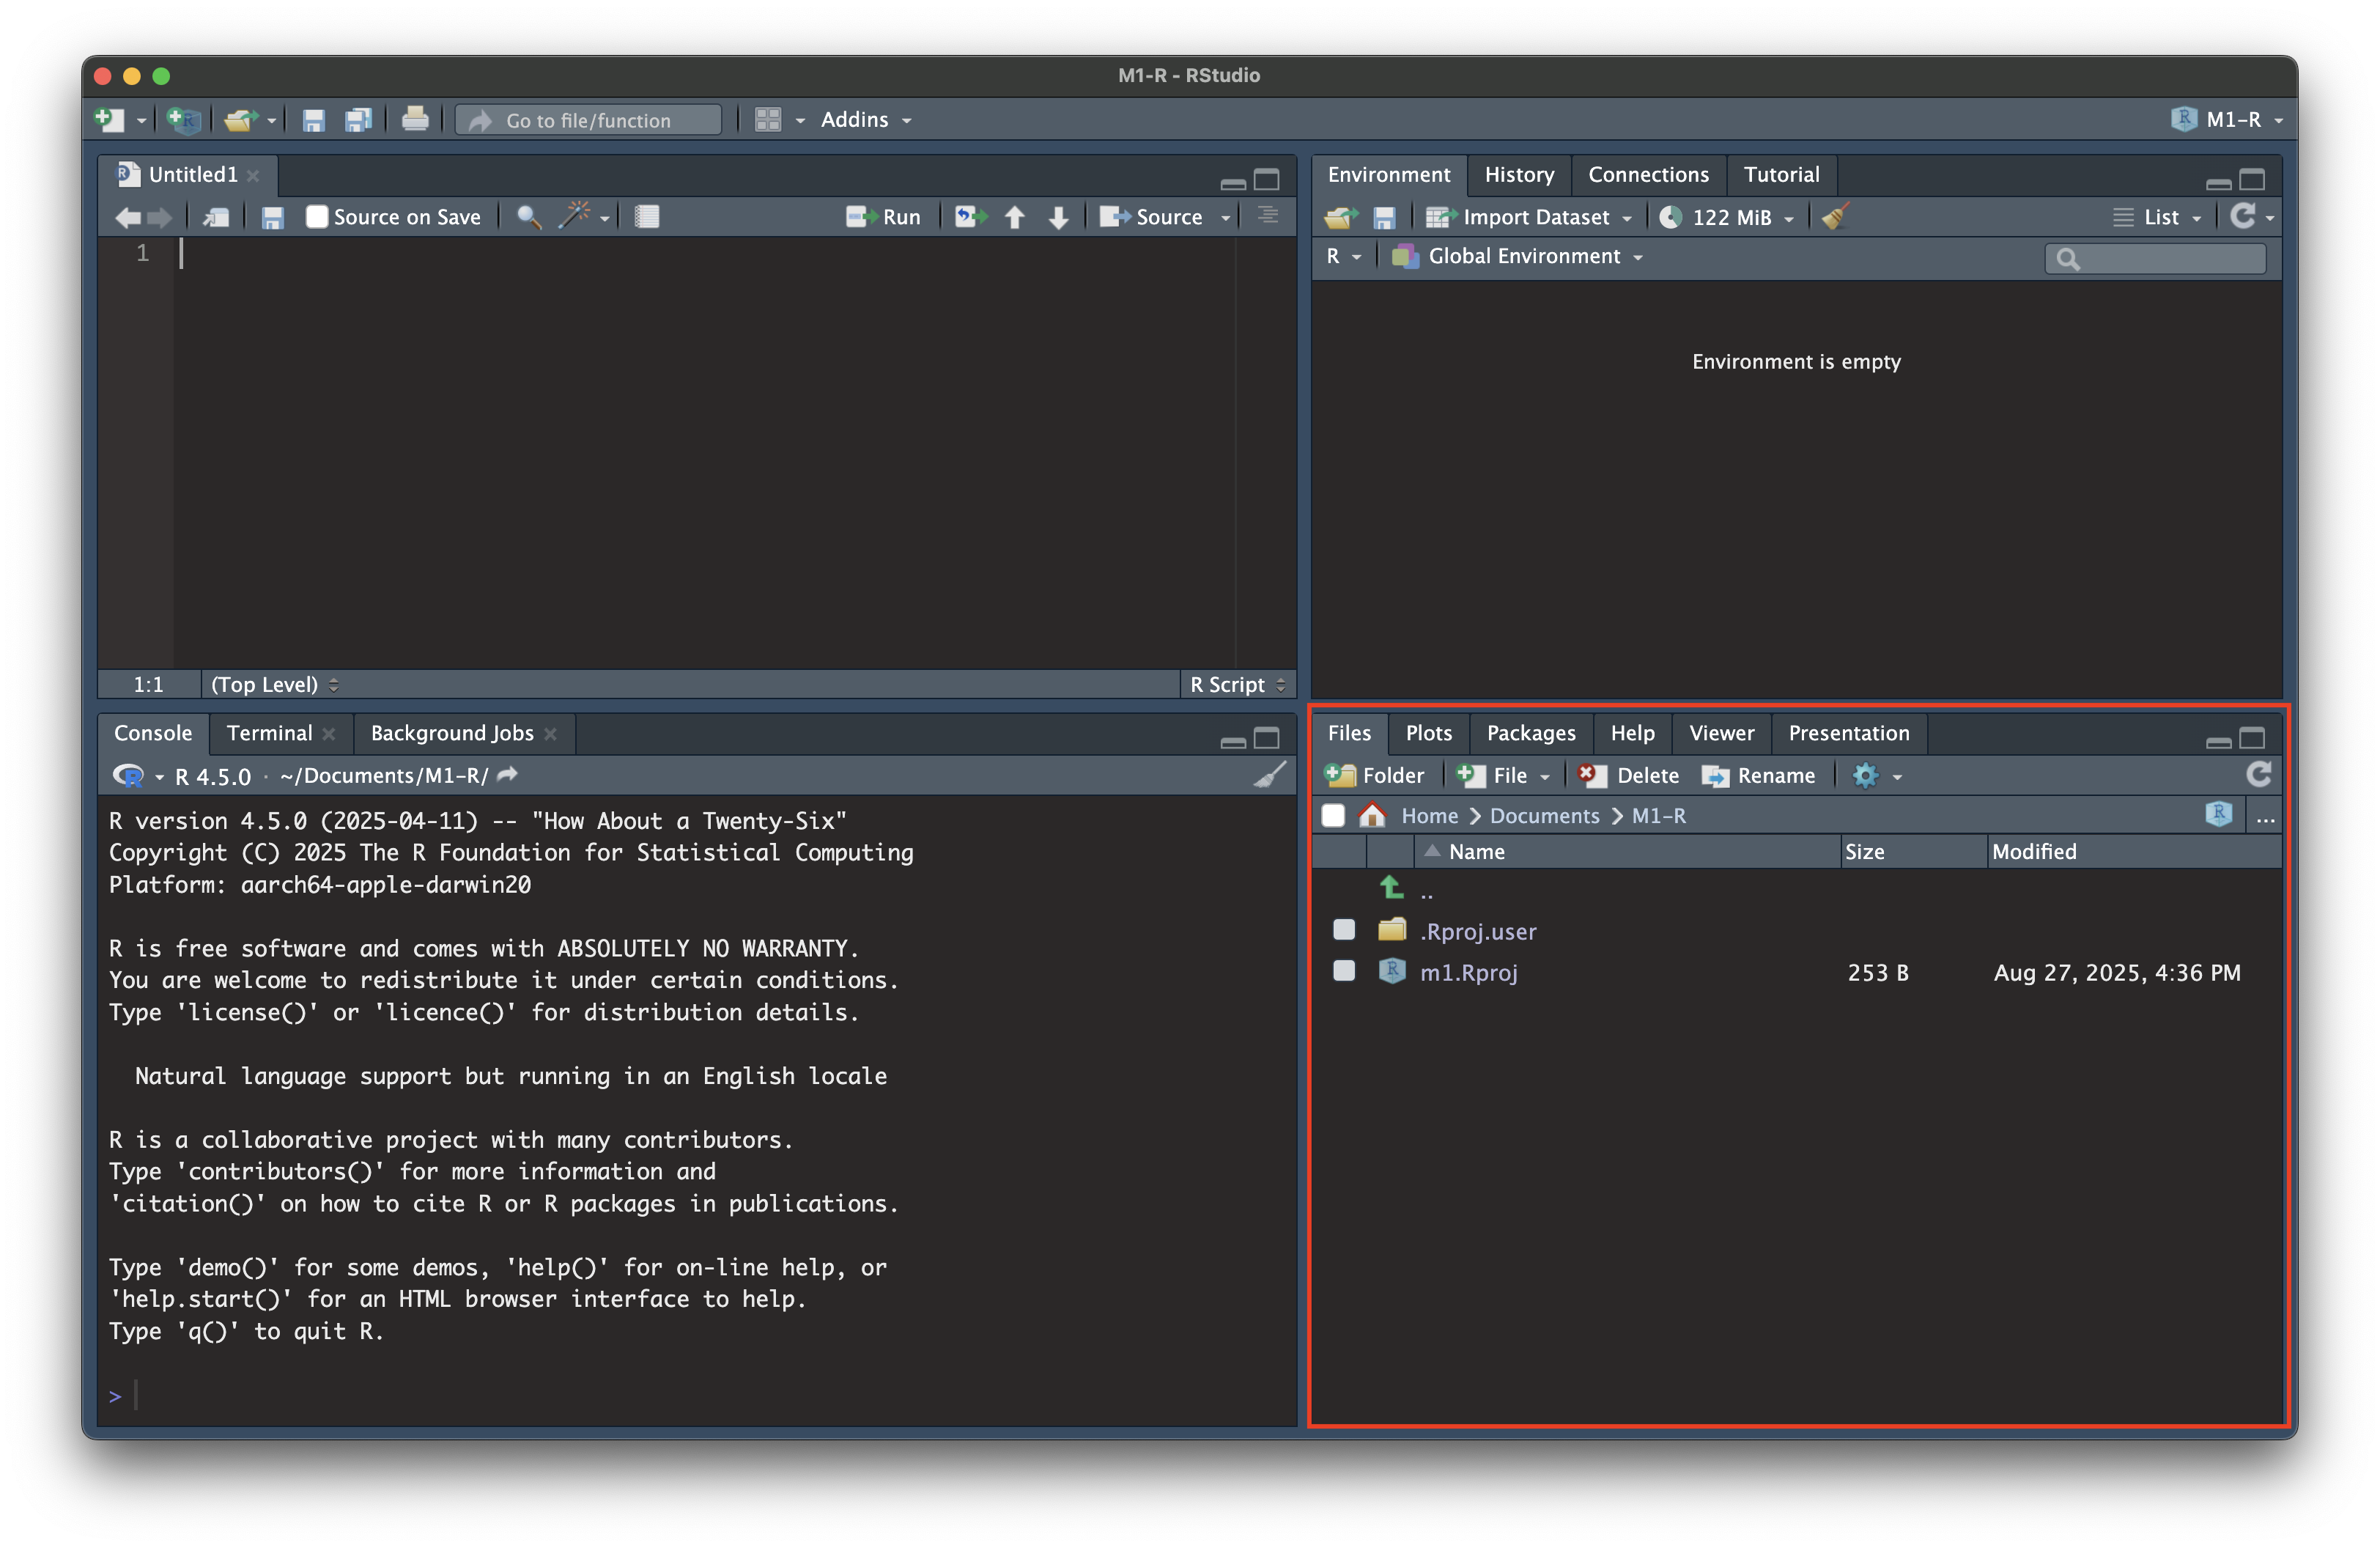Click the Environment search field
This screenshot has width=2380, height=1548.
click(x=2155, y=258)
